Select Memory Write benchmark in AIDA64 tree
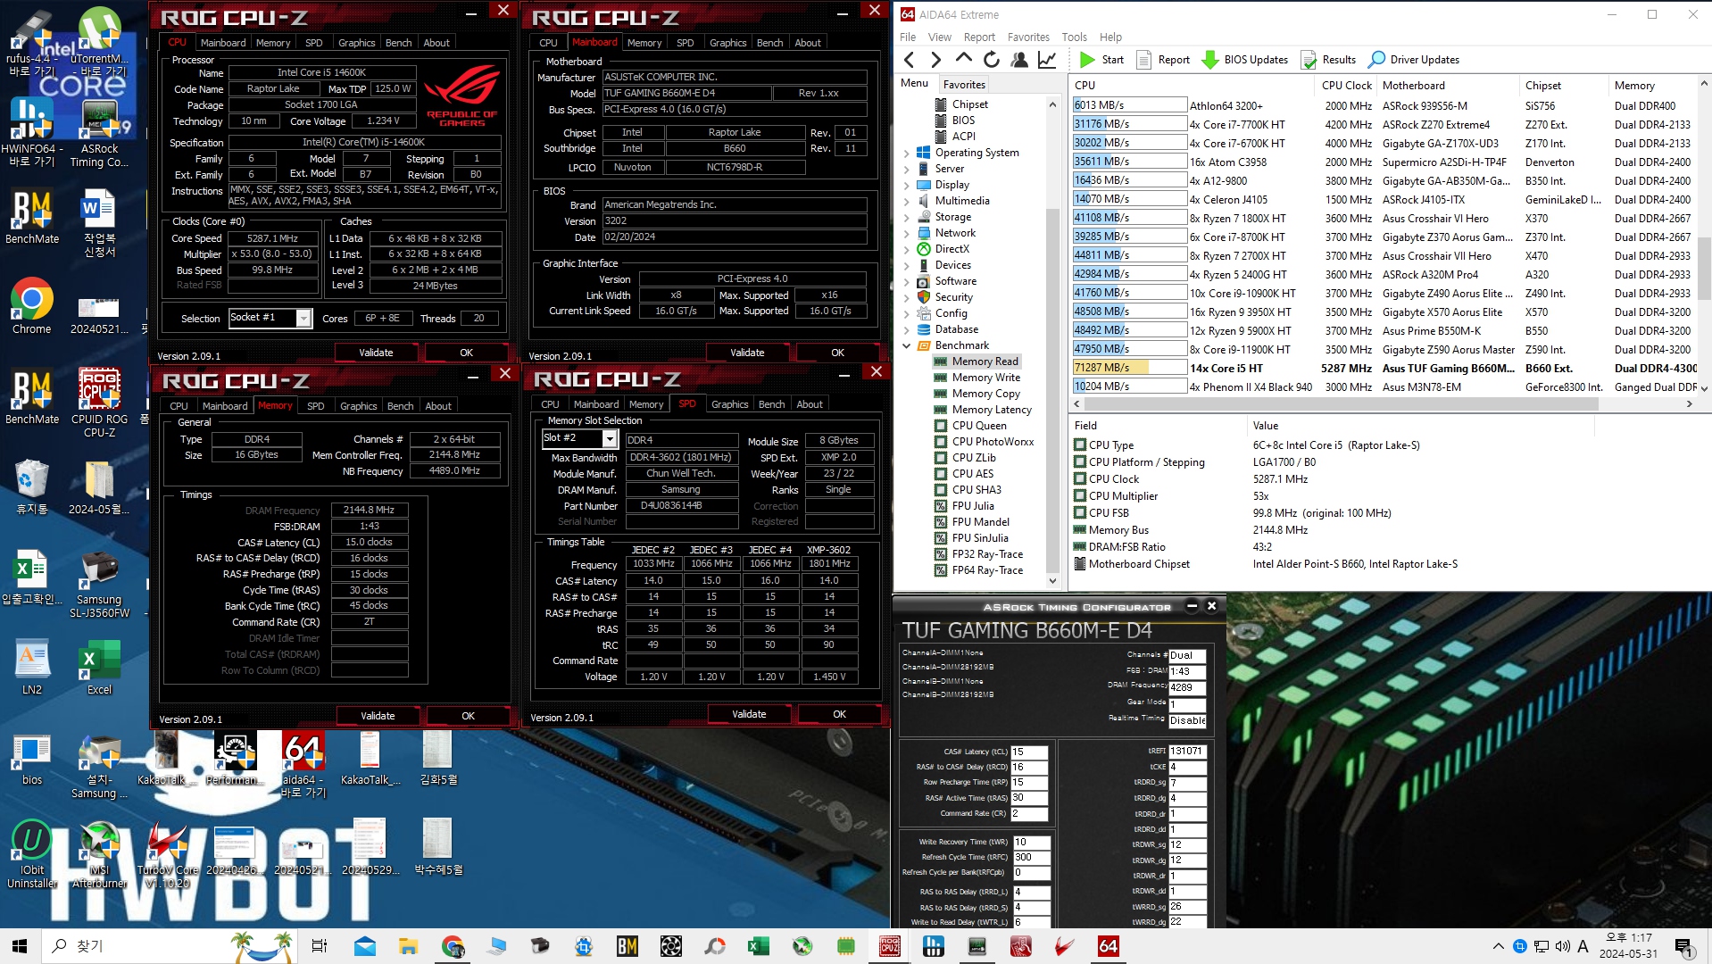Viewport: 1712px width, 964px height. point(985,378)
